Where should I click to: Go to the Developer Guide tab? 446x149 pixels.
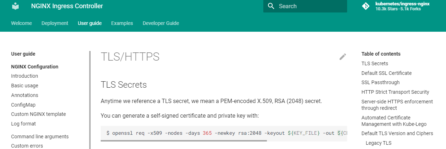pos(161,23)
